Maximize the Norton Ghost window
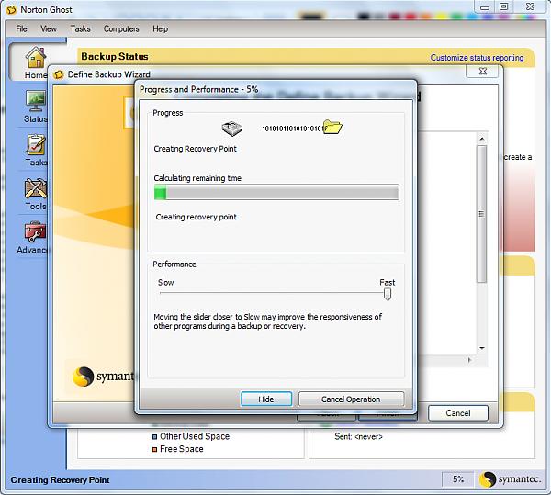The width and height of the screenshot is (551, 495). (x=503, y=7)
